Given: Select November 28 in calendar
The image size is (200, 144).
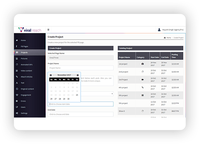Looking at the screenshot, I should click(x=60, y=99).
